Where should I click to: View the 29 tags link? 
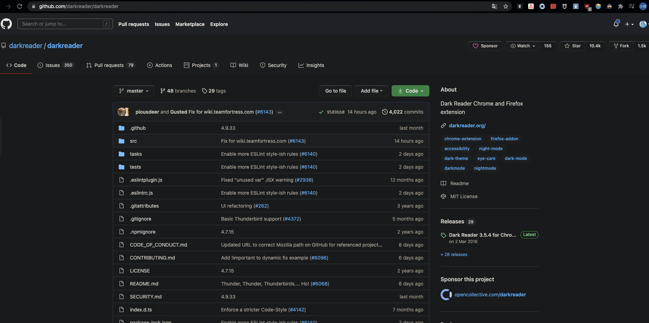[214, 91]
